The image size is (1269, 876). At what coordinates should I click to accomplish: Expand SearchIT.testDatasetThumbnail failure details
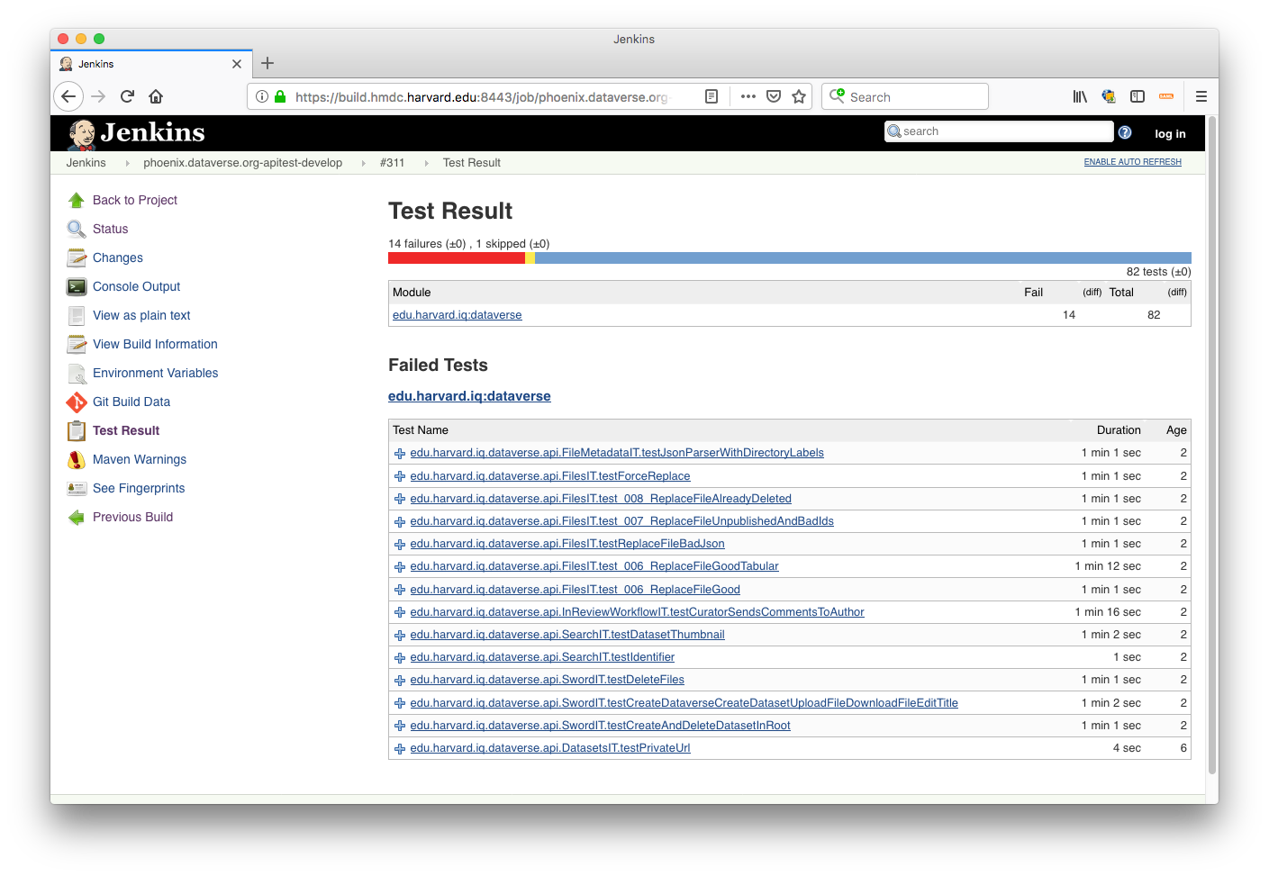(x=400, y=635)
